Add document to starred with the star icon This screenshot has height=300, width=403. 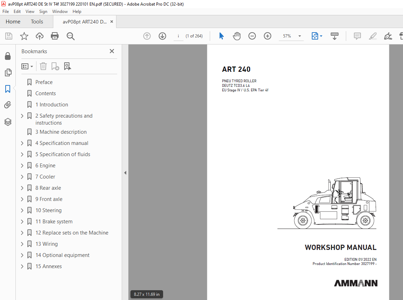click(24, 36)
